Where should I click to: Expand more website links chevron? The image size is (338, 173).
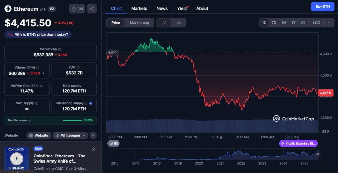coord(93,135)
